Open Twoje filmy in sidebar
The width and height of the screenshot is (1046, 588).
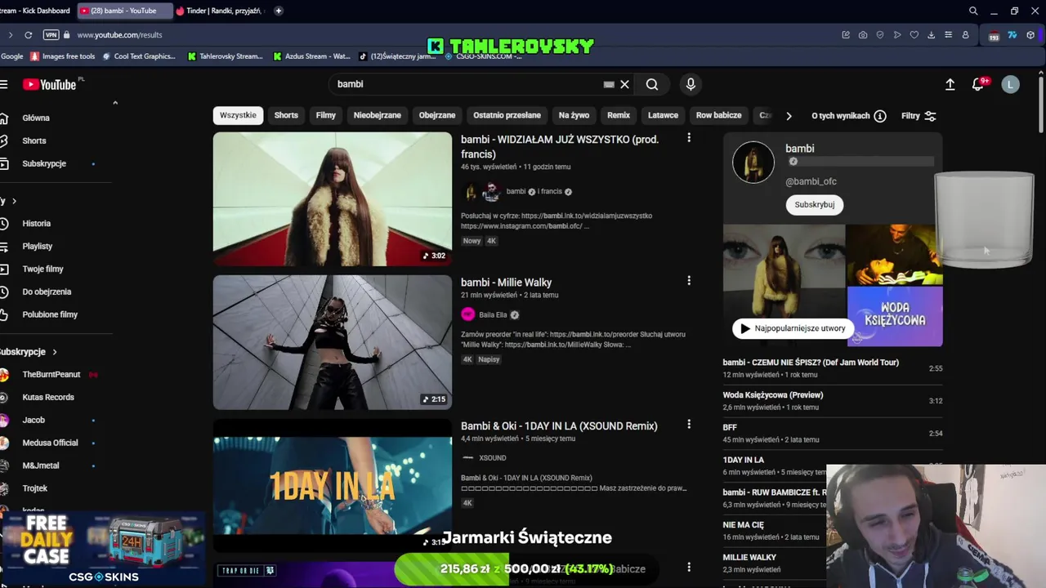42,269
